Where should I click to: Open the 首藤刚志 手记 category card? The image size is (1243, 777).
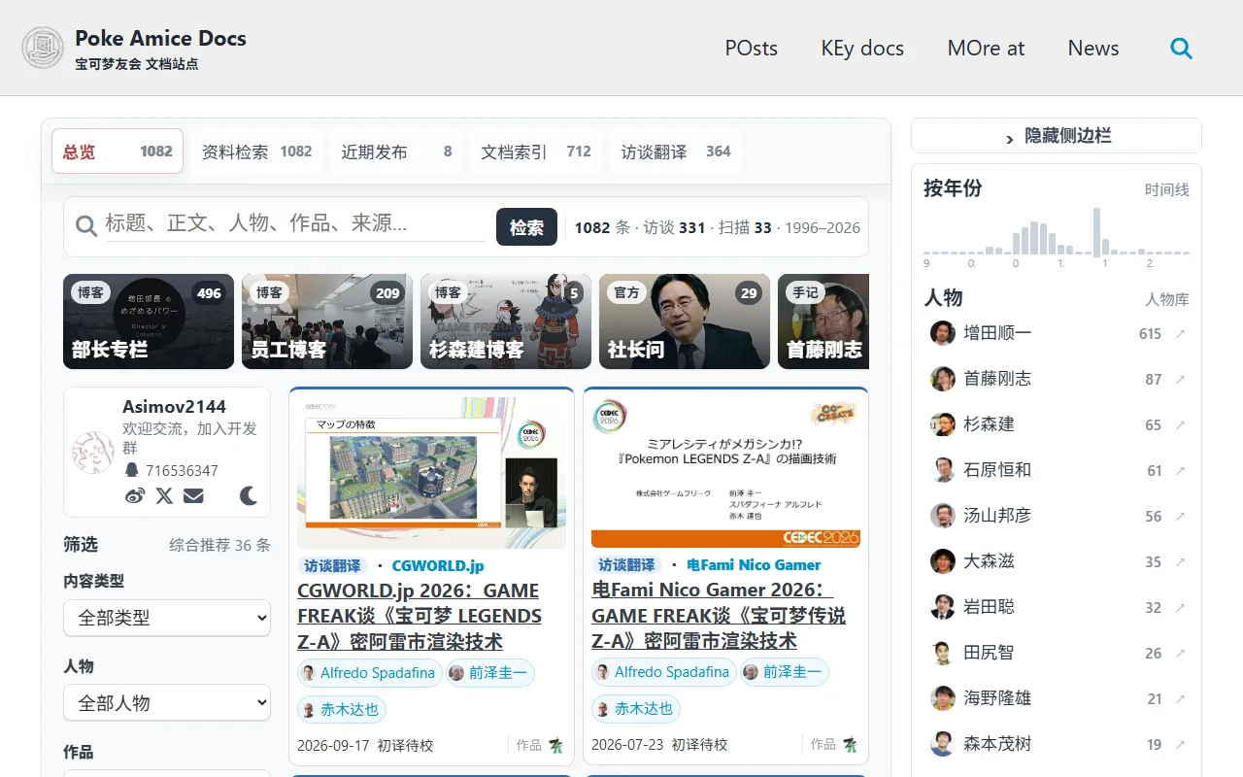[x=823, y=321]
